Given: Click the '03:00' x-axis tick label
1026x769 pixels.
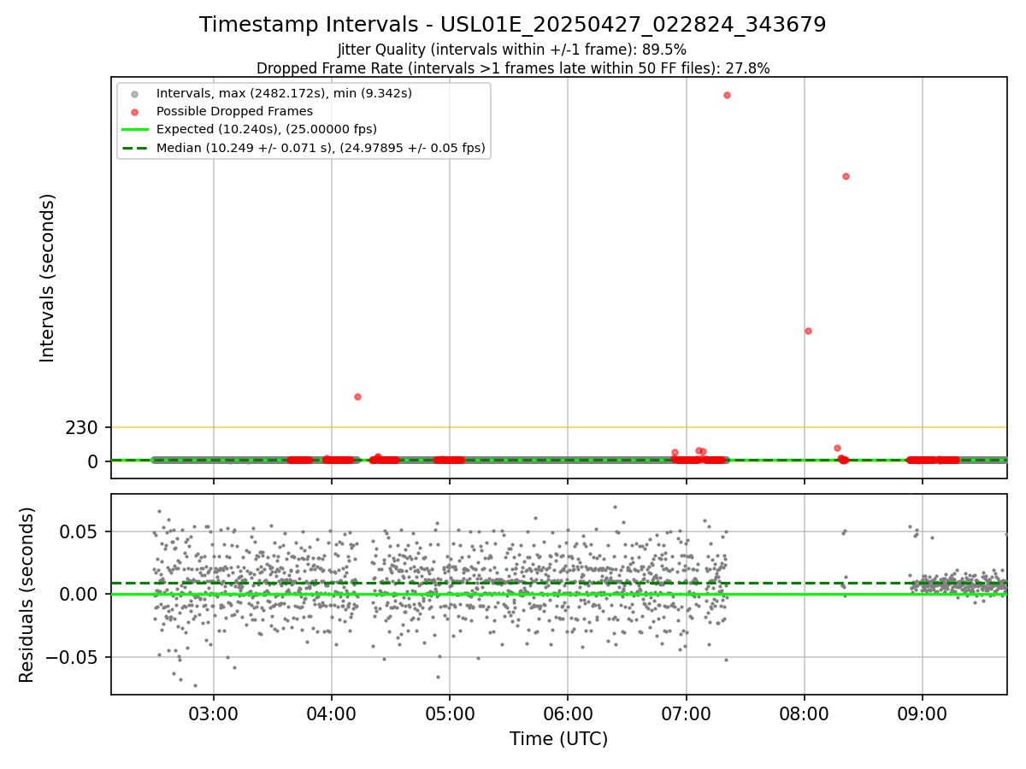Looking at the screenshot, I should [214, 713].
